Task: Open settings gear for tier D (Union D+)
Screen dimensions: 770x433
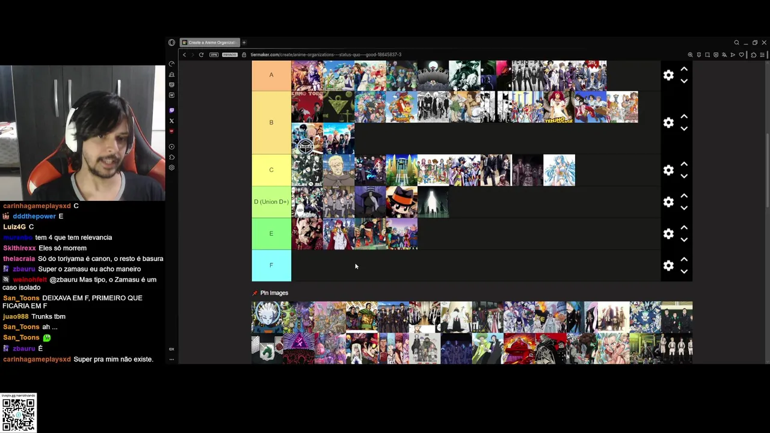Action: click(x=668, y=202)
